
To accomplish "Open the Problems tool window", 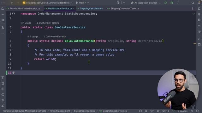I will click(3, 95).
